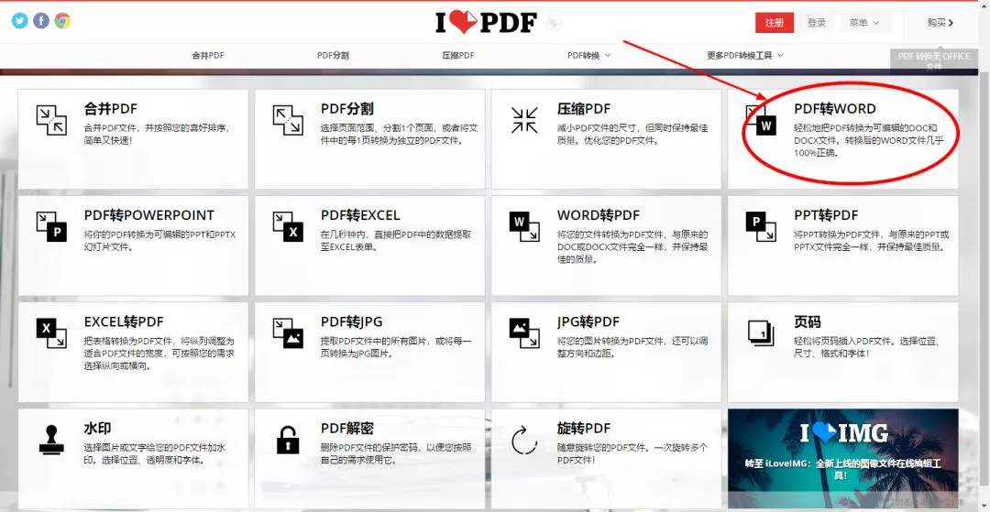
Task: Click the tag icon beside the logo
Action: [x=554, y=23]
